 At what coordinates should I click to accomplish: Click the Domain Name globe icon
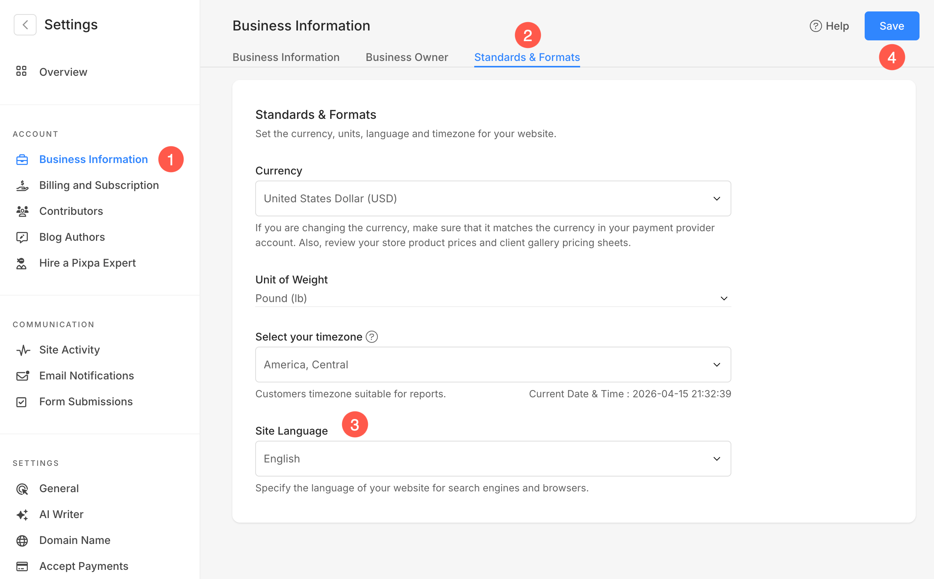point(22,540)
